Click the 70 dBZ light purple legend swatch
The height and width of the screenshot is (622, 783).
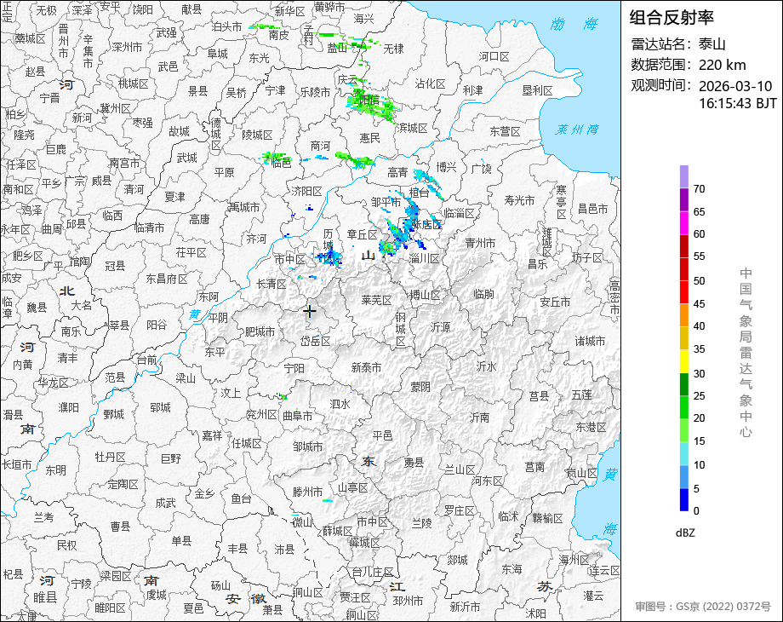click(x=684, y=176)
